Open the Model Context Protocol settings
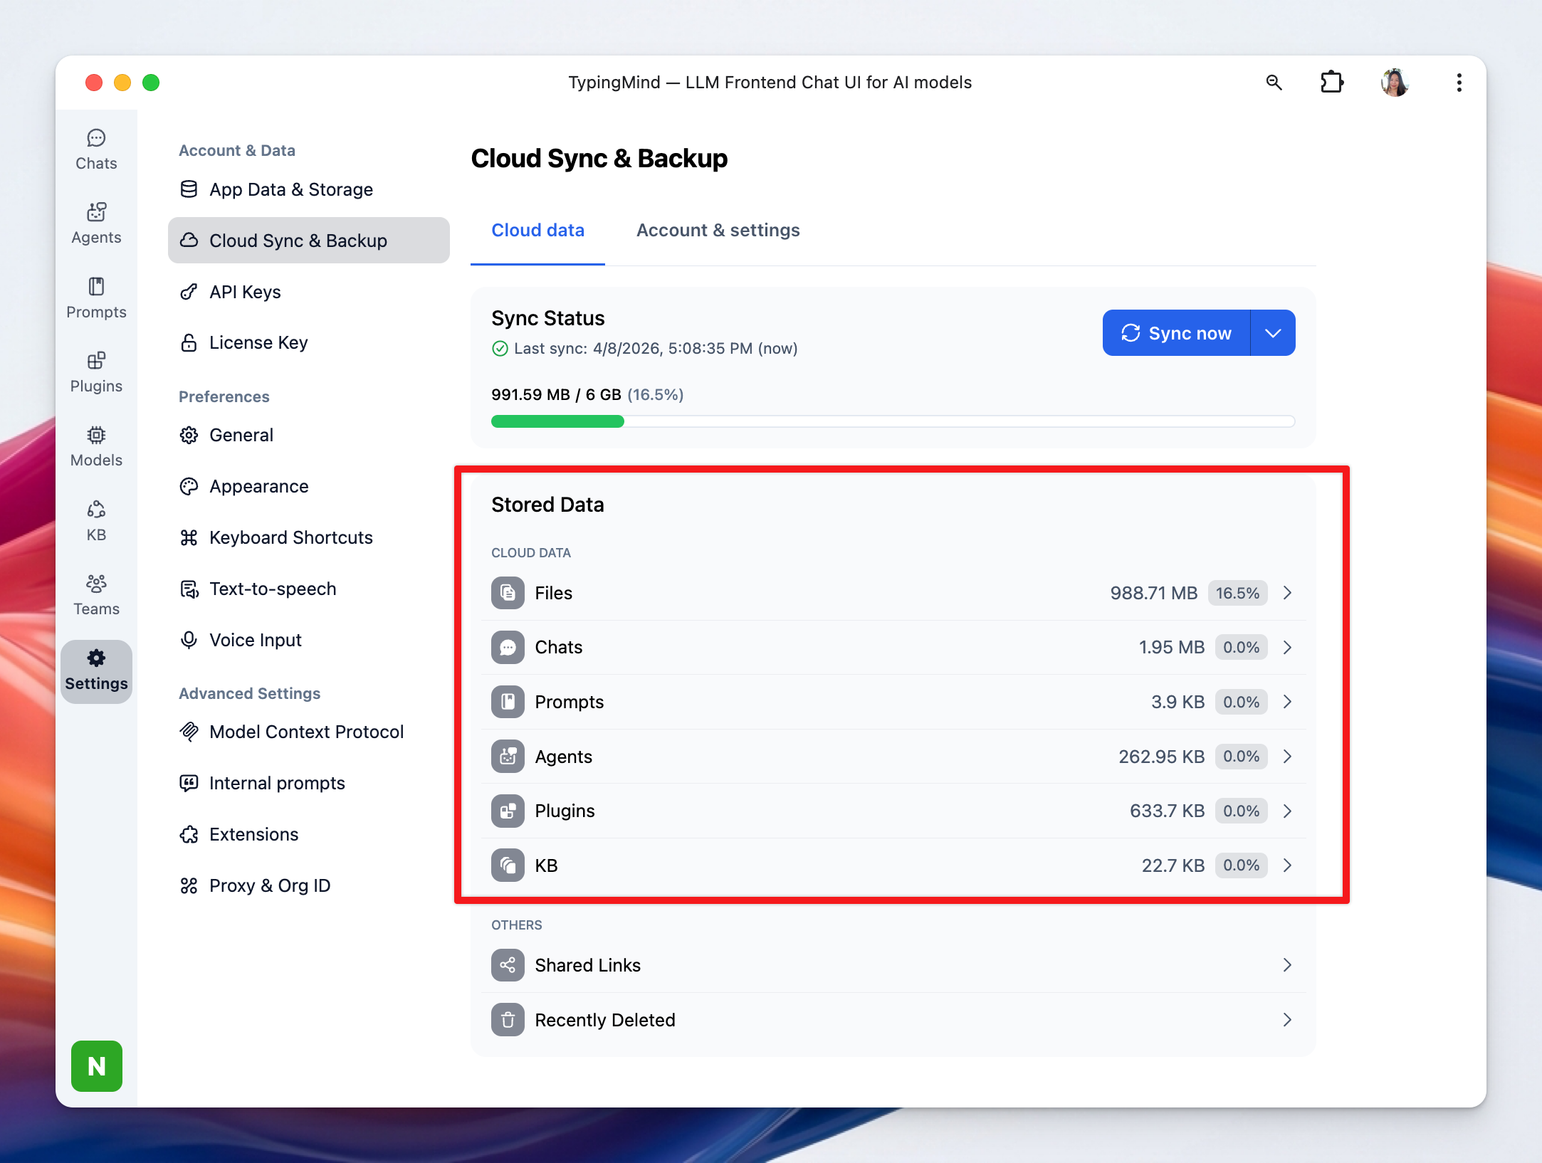Viewport: 1542px width, 1163px height. (x=306, y=732)
